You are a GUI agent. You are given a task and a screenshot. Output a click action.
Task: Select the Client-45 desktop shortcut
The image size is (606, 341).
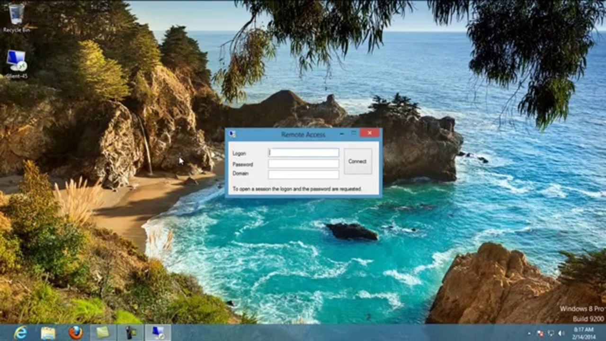coord(17,64)
